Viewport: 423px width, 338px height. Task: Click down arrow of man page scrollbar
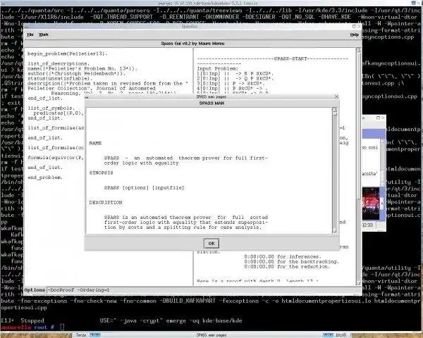[x=335, y=231]
